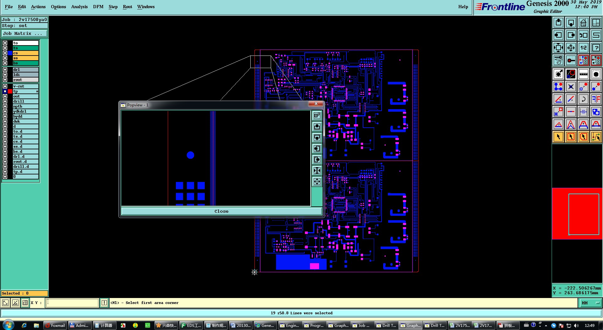
Task: Toggle checkbox for layer 'bs'
Action: (x=5, y=63)
